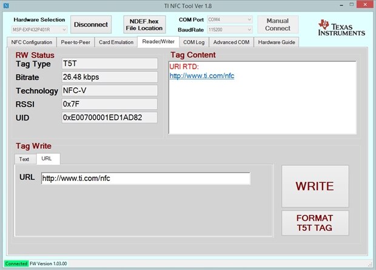Screen dimensions: 376x270
Task: Click the RSSI field 0x7F
Action: (110, 104)
